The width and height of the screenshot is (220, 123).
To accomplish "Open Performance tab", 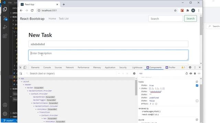I will click(x=84, y=67).
